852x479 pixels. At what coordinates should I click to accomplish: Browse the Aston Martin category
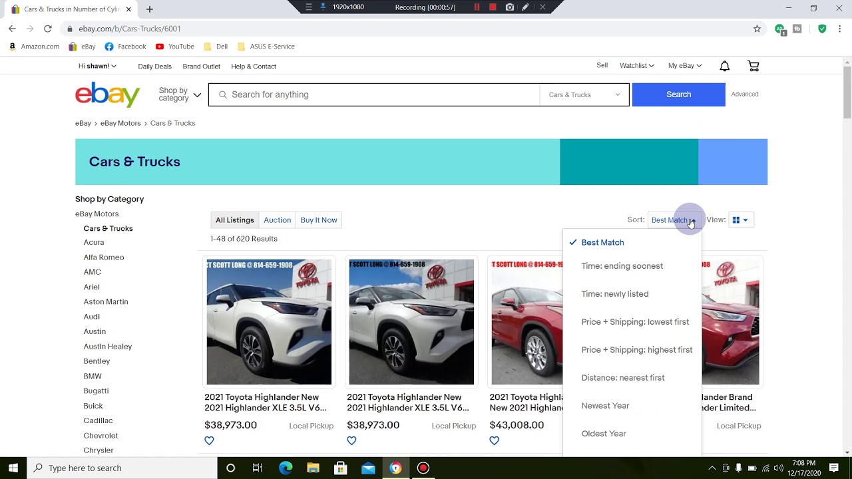click(105, 301)
